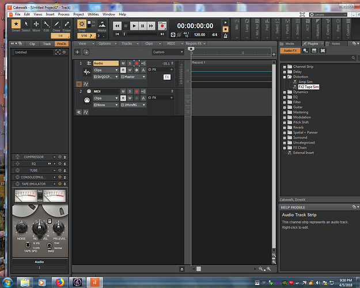Solo the Audio track
The width and height of the screenshot is (360, 288).
[130, 63]
